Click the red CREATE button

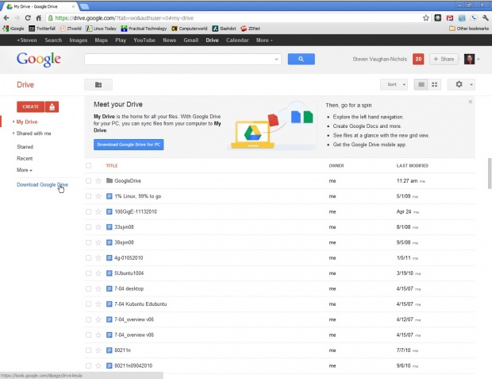[x=31, y=106]
